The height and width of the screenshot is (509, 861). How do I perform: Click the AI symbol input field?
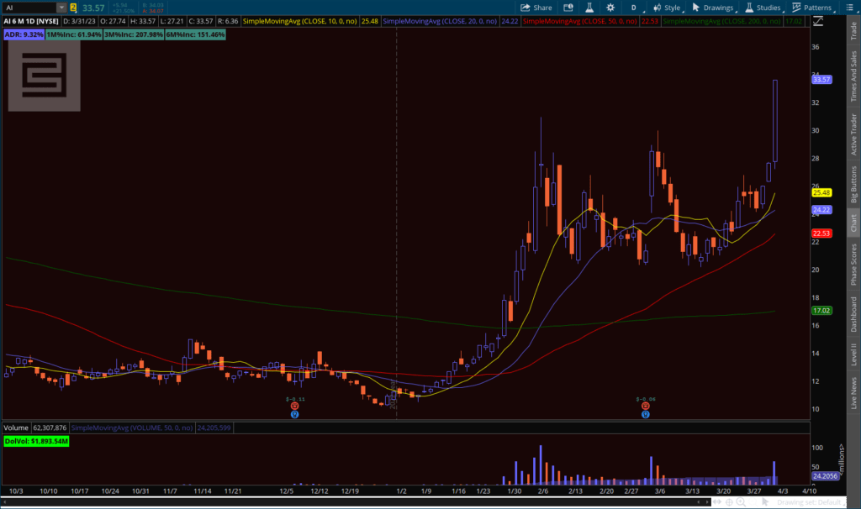coord(29,8)
